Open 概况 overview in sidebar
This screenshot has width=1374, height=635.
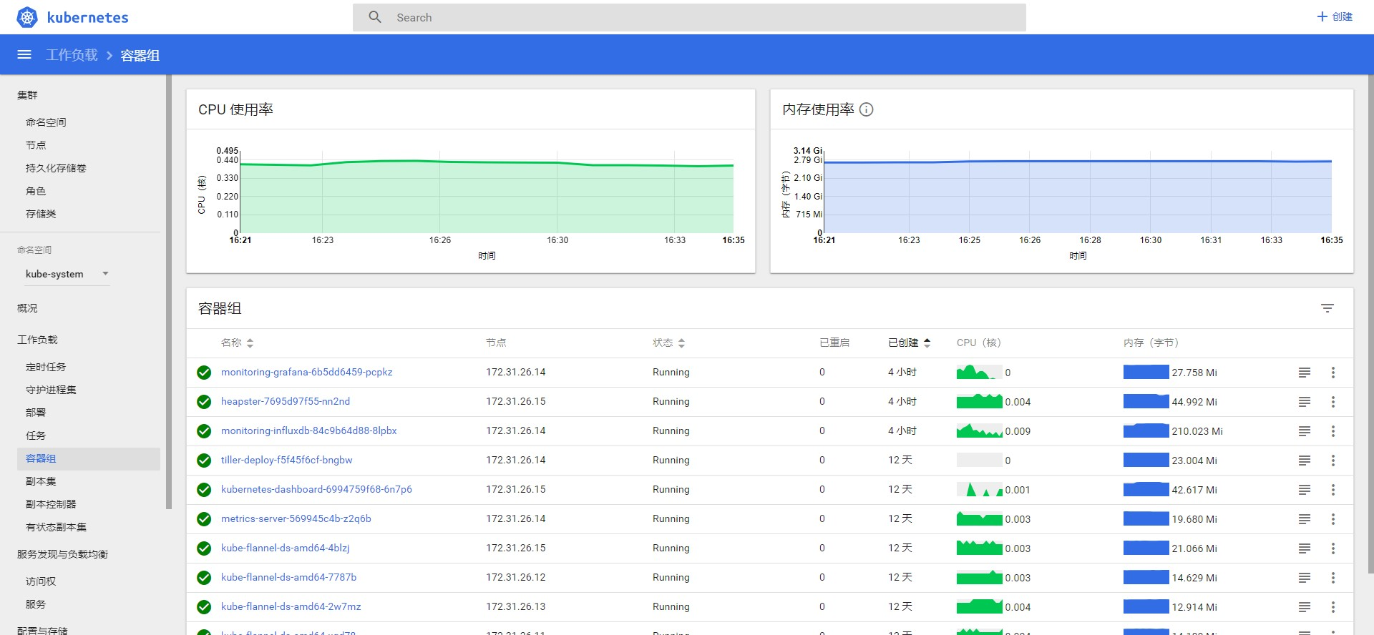(27, 308)
